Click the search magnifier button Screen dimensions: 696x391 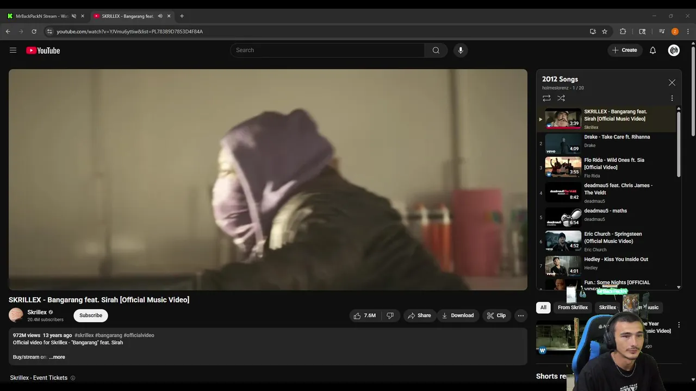click(x=436, y=50)
